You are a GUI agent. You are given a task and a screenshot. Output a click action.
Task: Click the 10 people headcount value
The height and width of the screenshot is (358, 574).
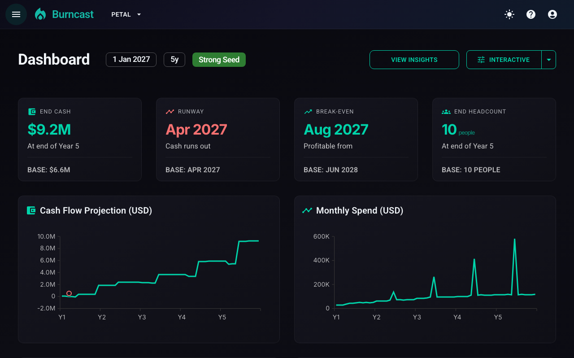pos(458,130)
